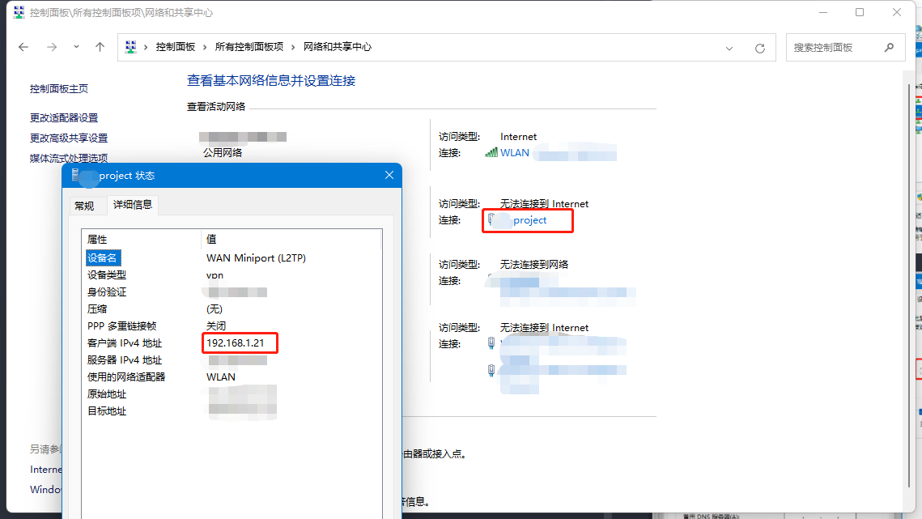
Task: Open 更改高级共享设置 link
Action: pos(69,138)
